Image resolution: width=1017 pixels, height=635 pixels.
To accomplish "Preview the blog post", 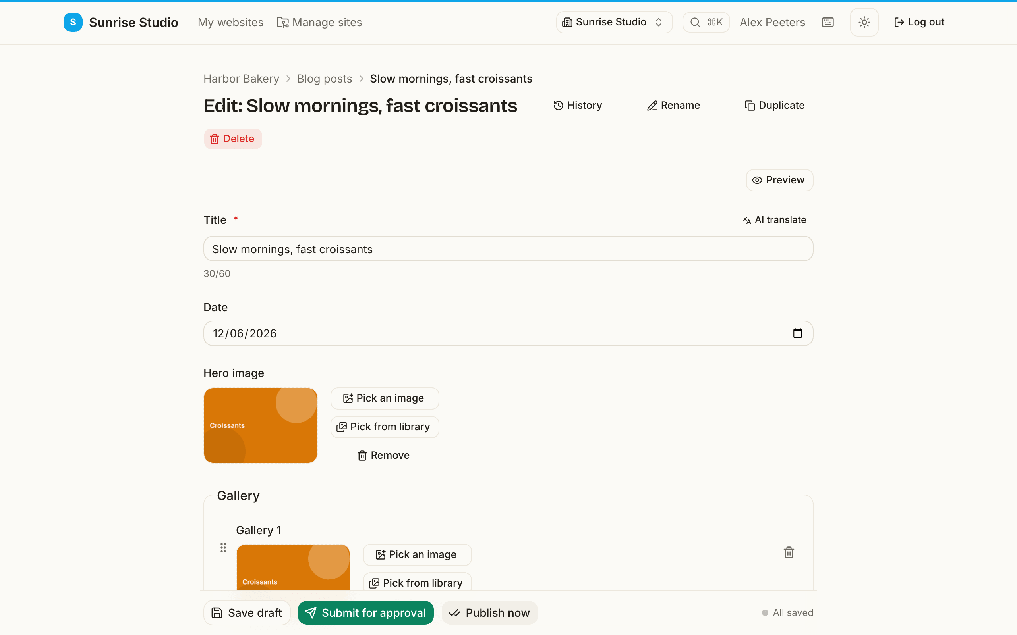I will [x=779, y=180].
